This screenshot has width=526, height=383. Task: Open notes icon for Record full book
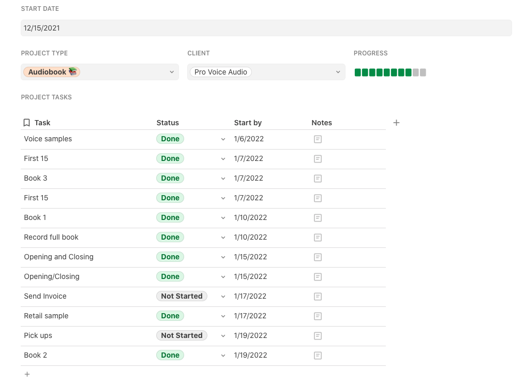(318, 238)
